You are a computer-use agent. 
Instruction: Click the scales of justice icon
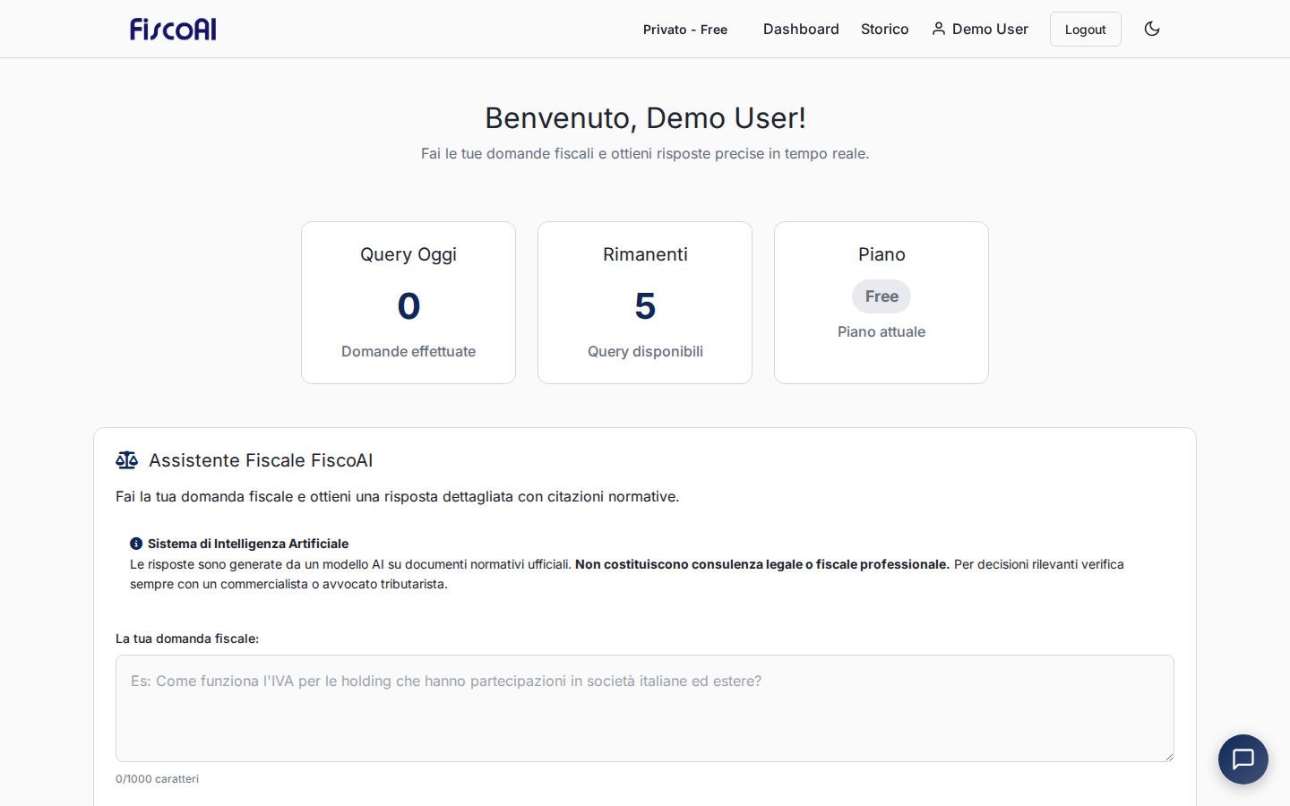pyautogui.click(x=127, y=460)
